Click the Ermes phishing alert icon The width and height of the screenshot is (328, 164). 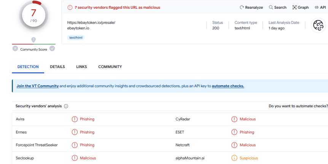point(75,132)
